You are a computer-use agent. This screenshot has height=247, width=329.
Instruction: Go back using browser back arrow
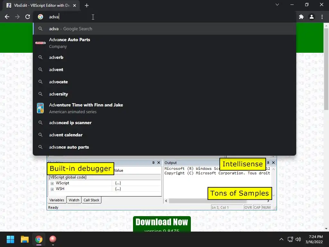(x=7, y=17)
